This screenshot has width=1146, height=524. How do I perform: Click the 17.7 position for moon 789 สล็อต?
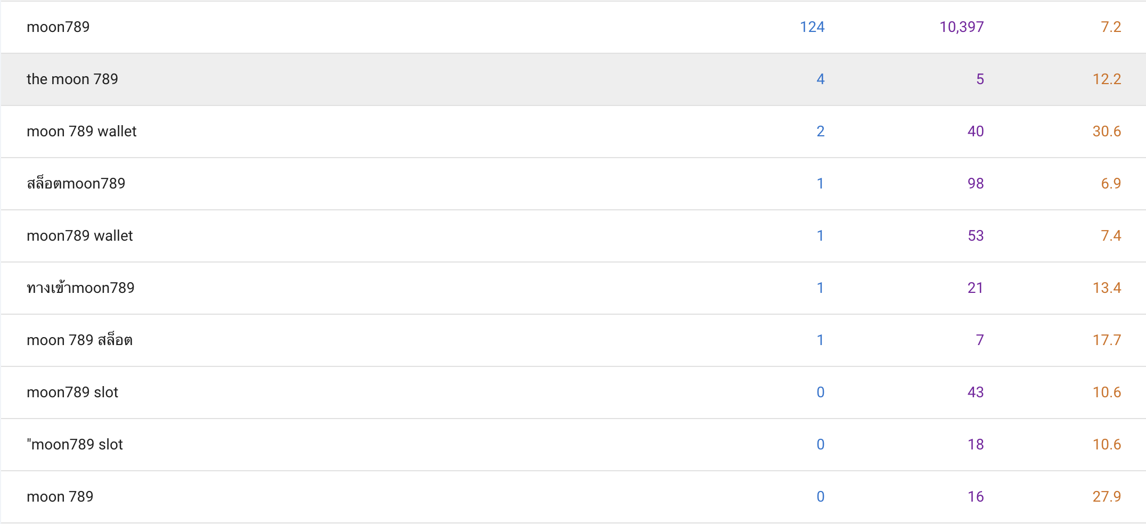[x=1107, y=340]
